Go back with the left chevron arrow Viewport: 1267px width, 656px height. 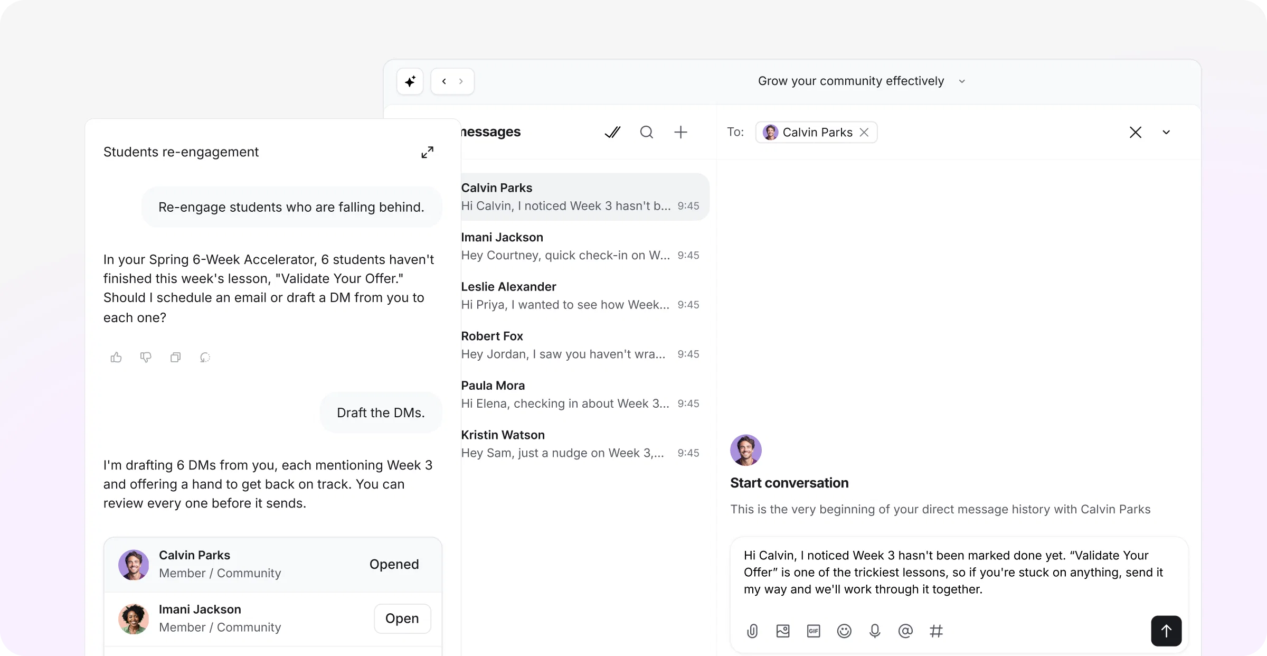pos(444,81)
